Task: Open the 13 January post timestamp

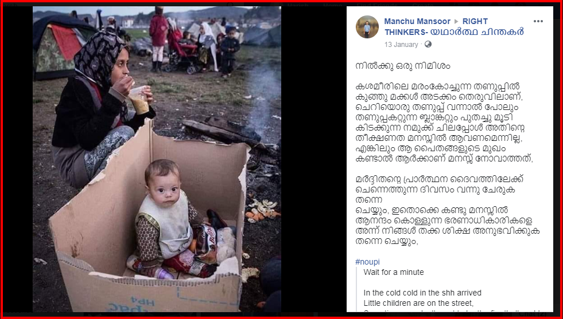Action: tap(401, 45)
